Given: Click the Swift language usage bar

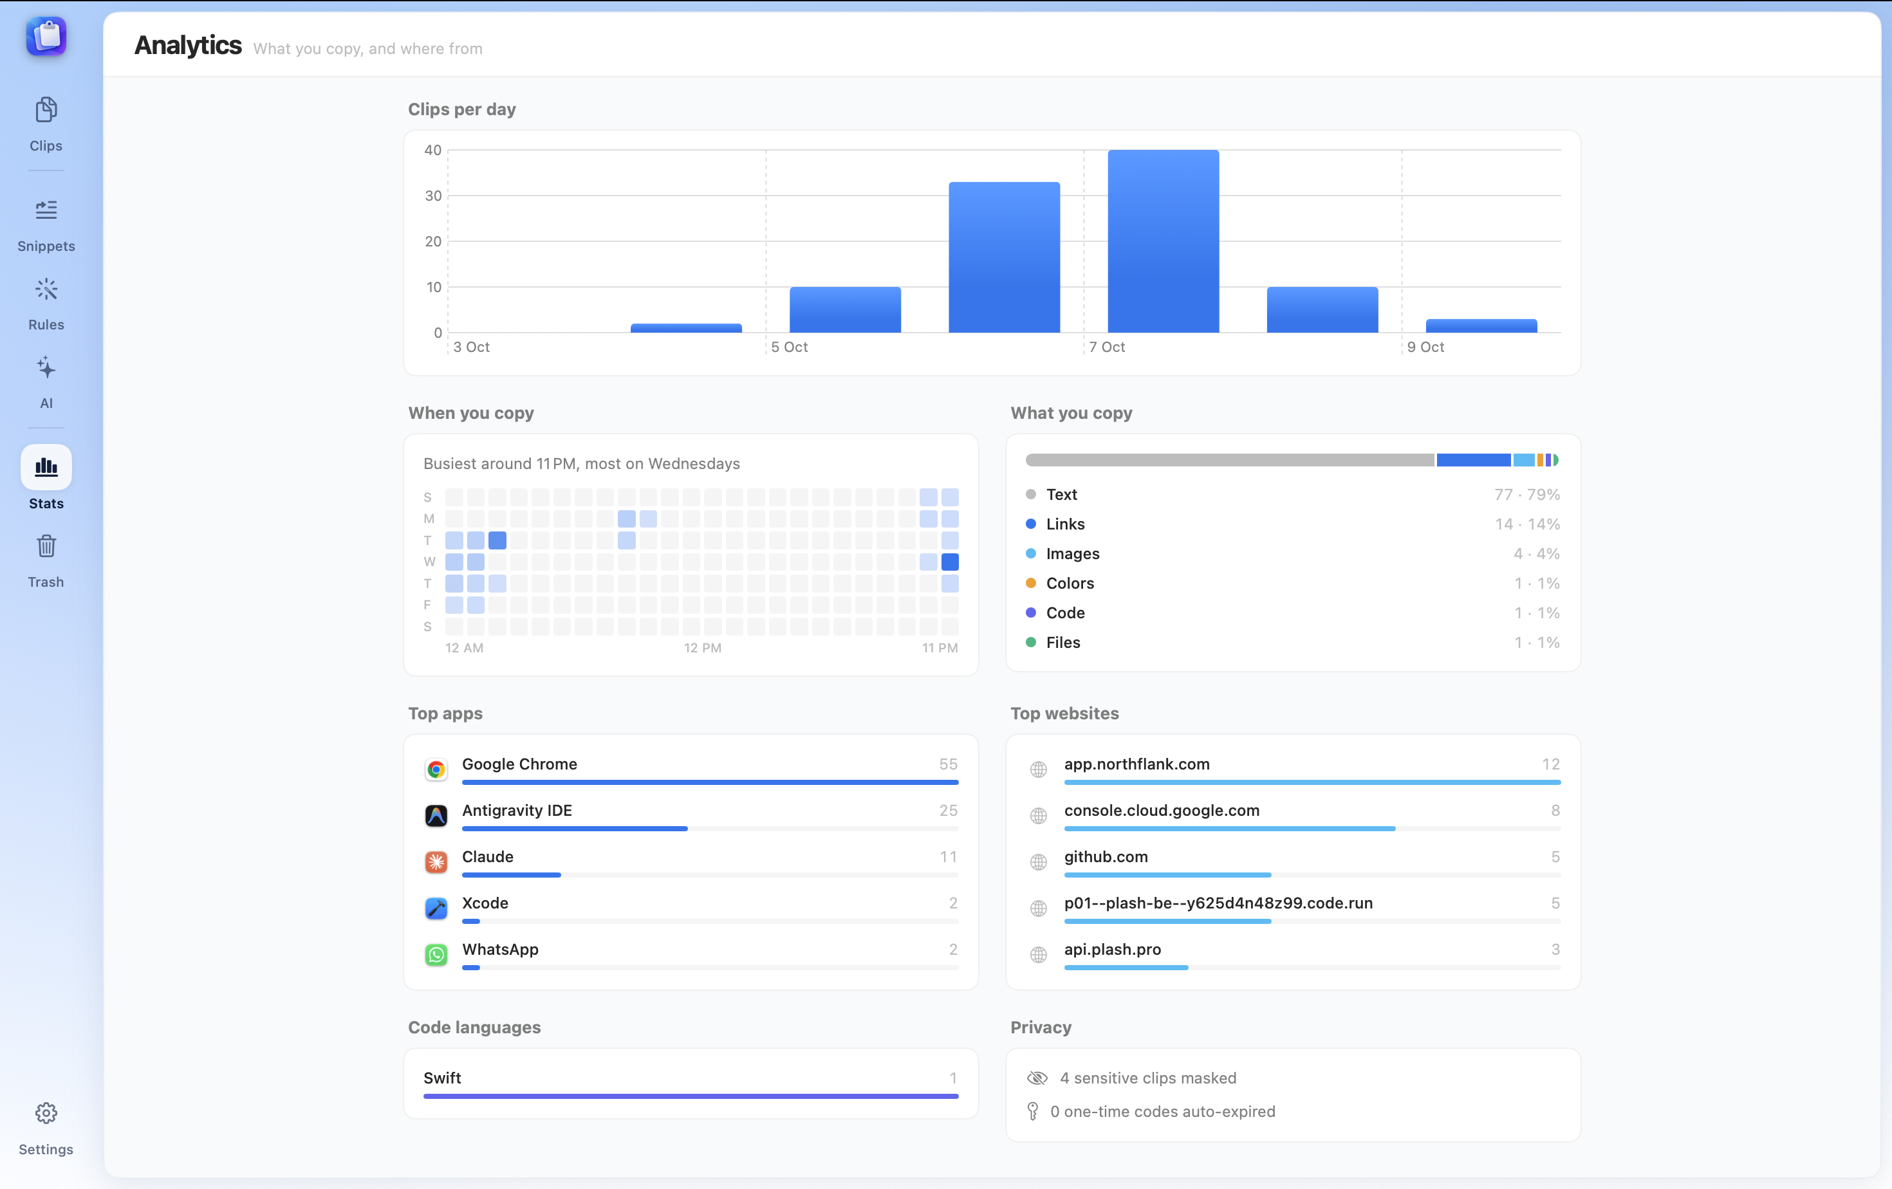Looking at the screenshot, I should click(691, 1096).
